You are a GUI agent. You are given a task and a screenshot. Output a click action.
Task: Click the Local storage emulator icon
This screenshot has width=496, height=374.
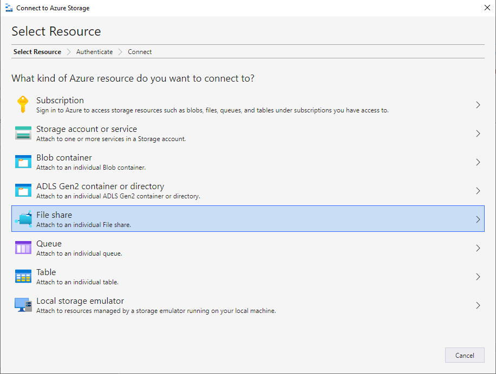(x=23, y=305)
